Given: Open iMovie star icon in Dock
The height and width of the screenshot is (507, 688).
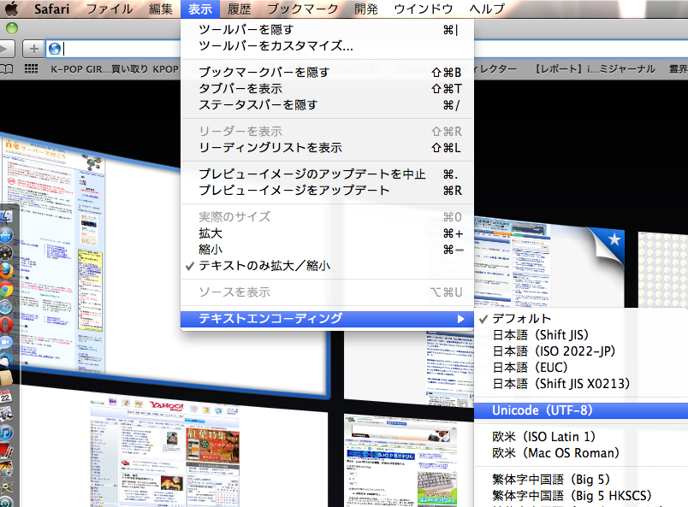Looking at the screenshot, I should pos(6,486).
